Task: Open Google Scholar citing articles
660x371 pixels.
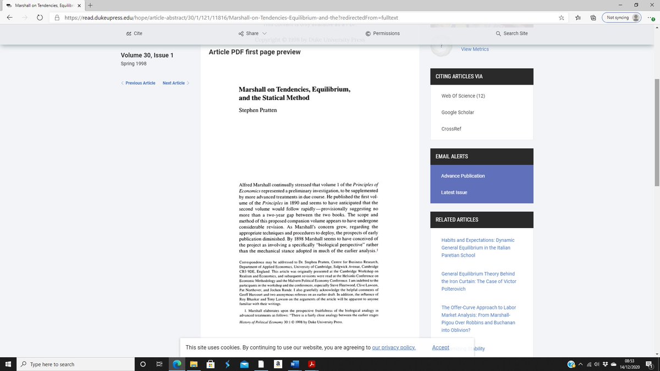Action: point(457,112)
